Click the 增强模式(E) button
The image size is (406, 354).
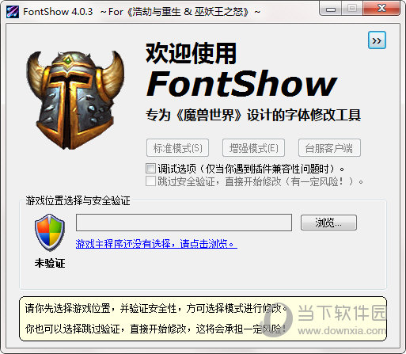click(x=253, y=148)
